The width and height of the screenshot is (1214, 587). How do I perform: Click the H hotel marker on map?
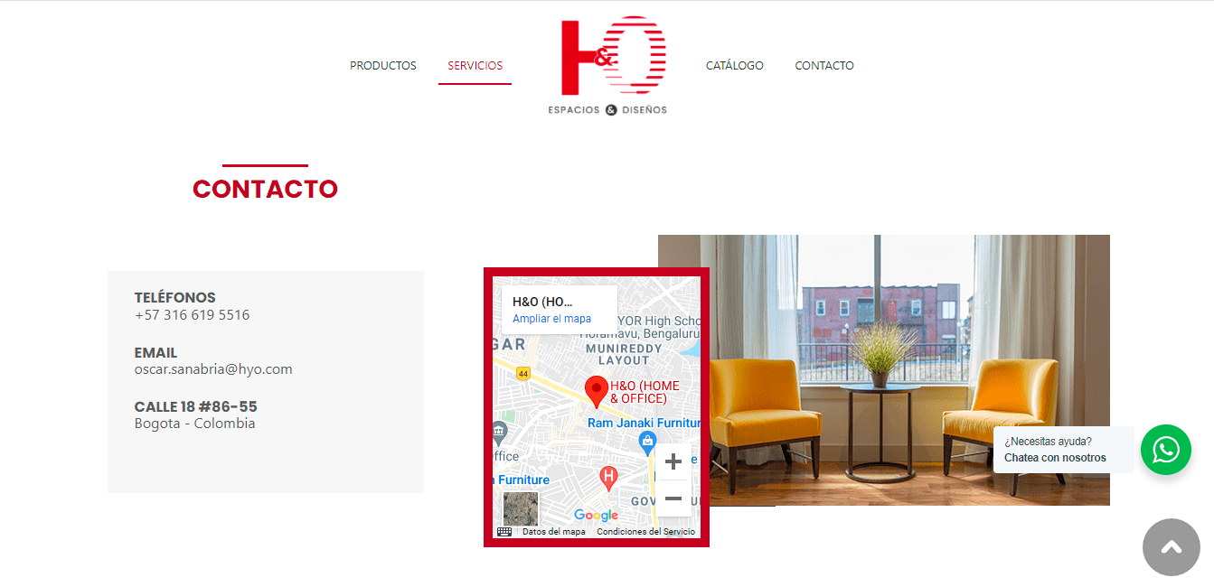pyautogui.click(x=609, y=477)
